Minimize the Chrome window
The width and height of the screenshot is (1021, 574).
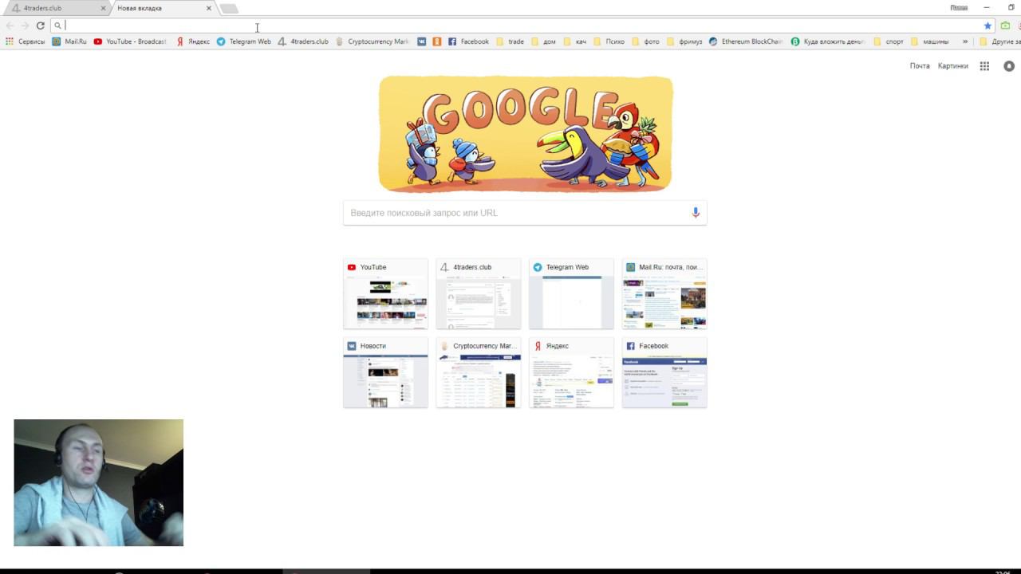pos(987,7)
